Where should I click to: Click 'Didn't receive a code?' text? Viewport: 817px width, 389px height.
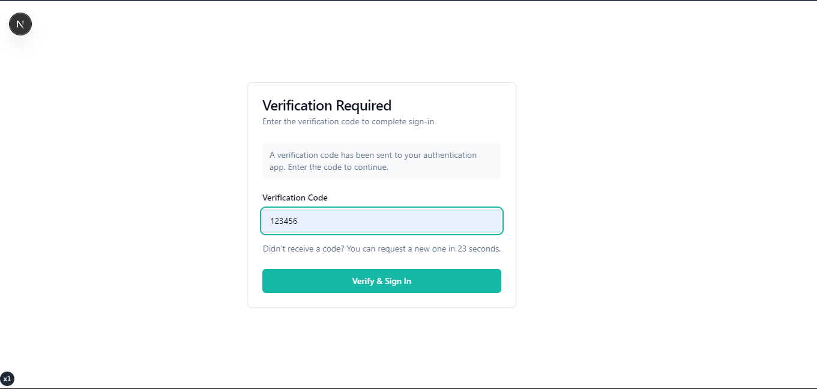point(303,249)
